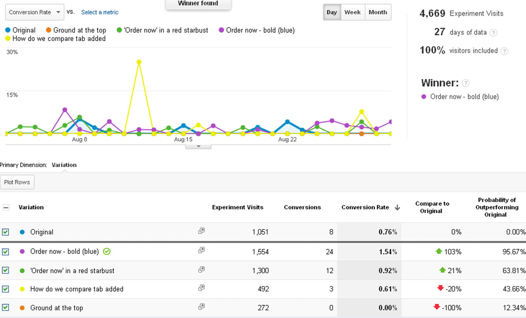Click the green winner checkmark badge

(x=107, y=252)
